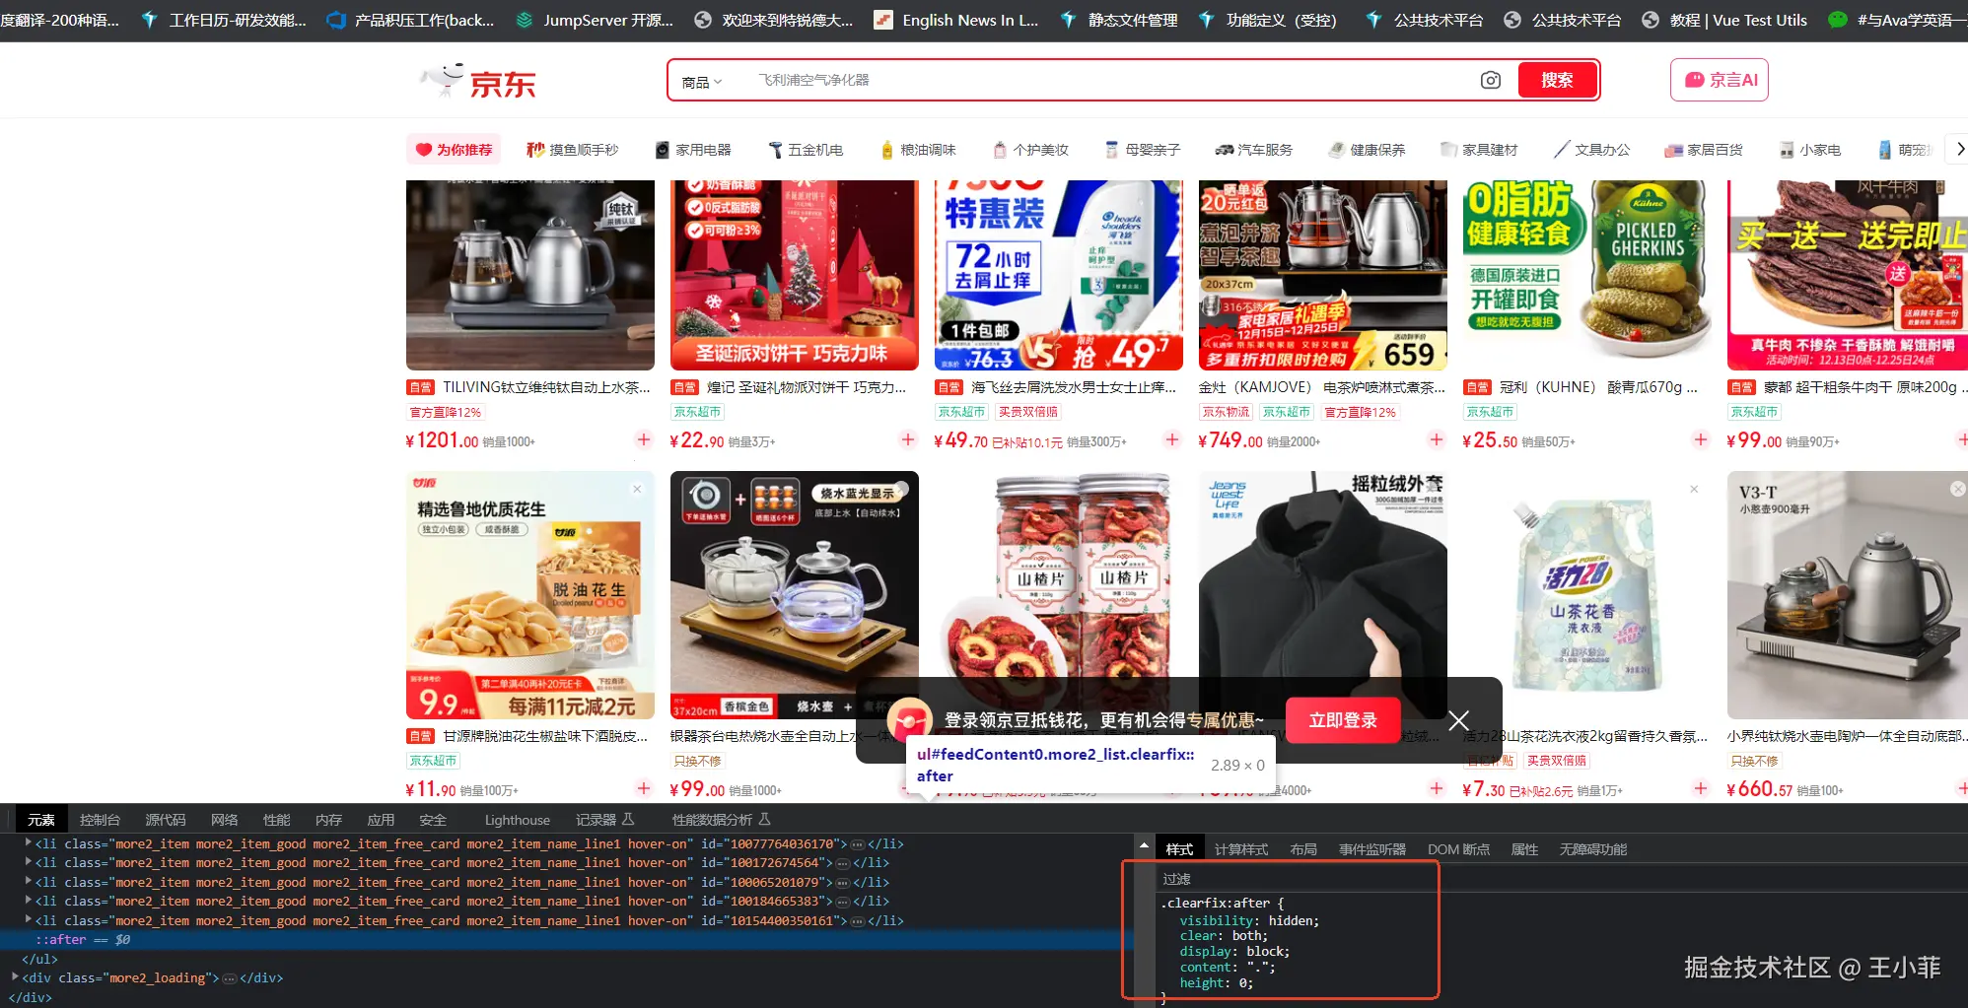Select the 家具建材 category tab
The image size is (1968, 1008).
[1479, 150]
